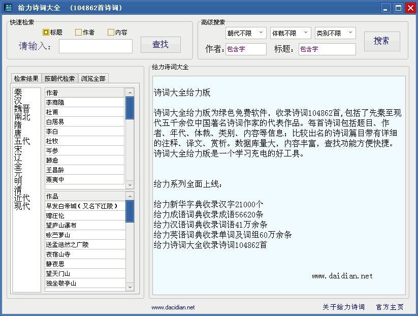
Task: Click the 请输入 search input field
Action: 95,46
